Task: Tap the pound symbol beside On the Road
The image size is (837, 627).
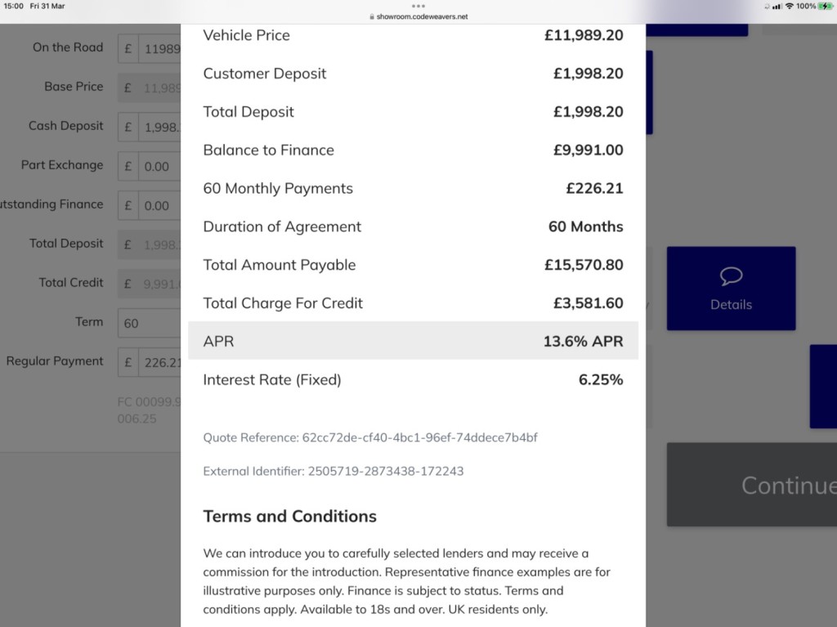Action: click(128, 48)
